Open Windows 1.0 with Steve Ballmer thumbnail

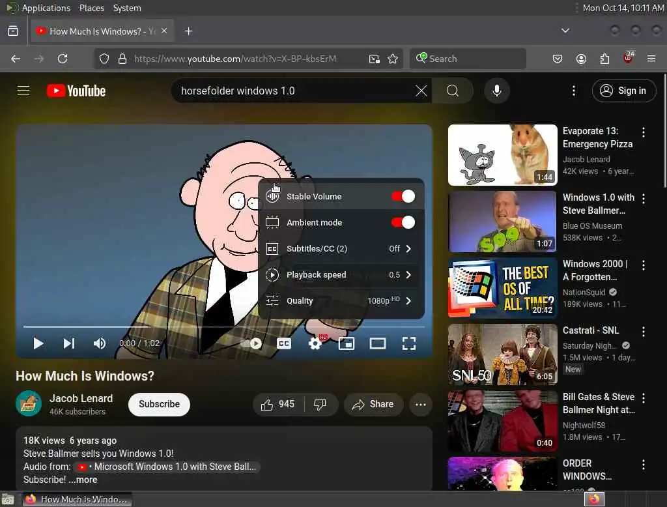coord(502,222)
